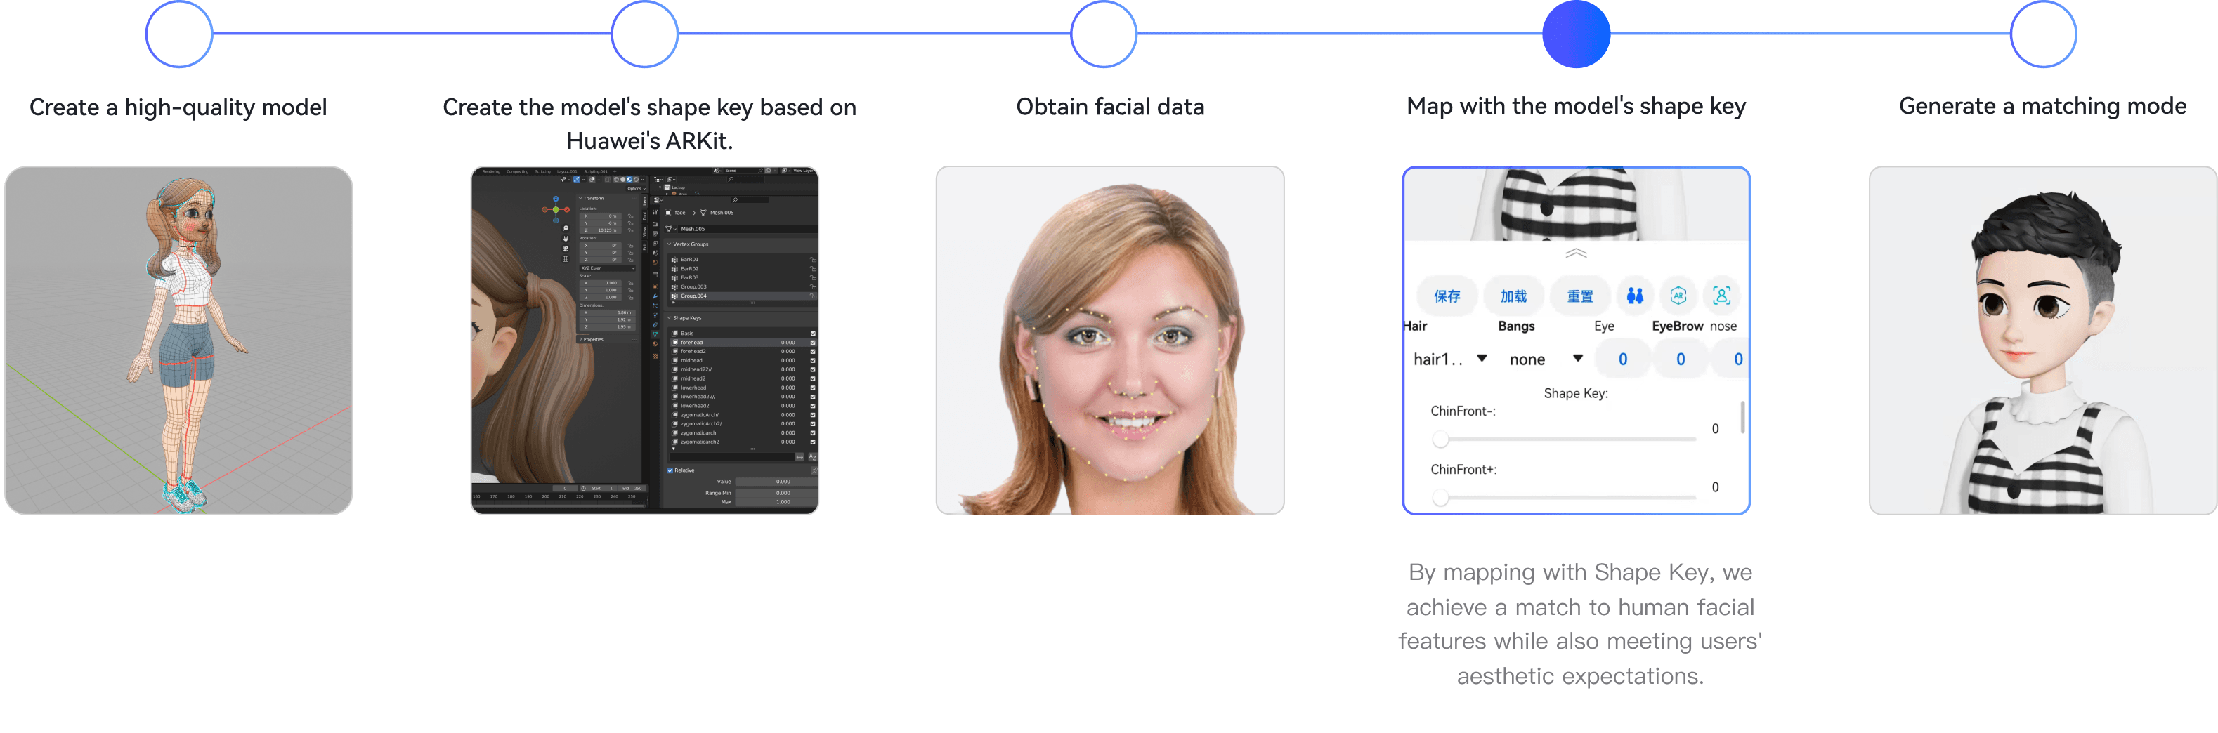Click the lock icon beside EarR01

[812, 260]
